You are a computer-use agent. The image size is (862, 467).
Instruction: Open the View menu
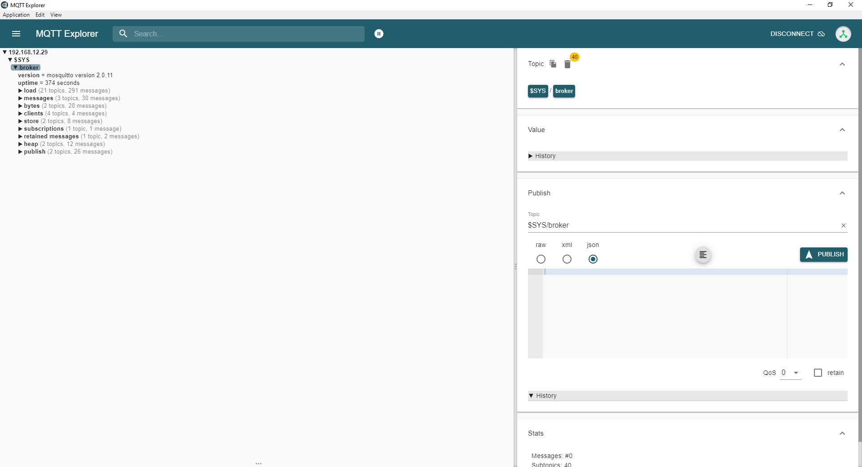pos(56,15)
